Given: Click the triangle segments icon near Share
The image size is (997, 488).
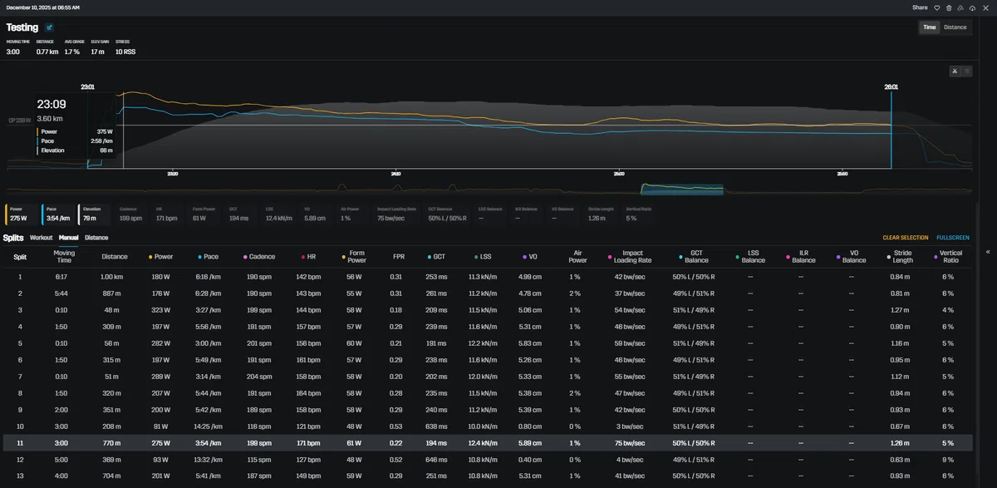Looking at the screenshot, I should (x=960, y=7).
